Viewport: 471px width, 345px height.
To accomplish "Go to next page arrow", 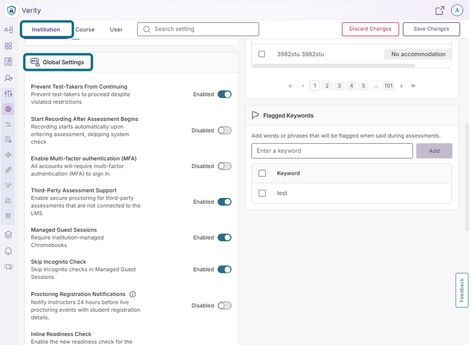I will (x=401, y=86).
